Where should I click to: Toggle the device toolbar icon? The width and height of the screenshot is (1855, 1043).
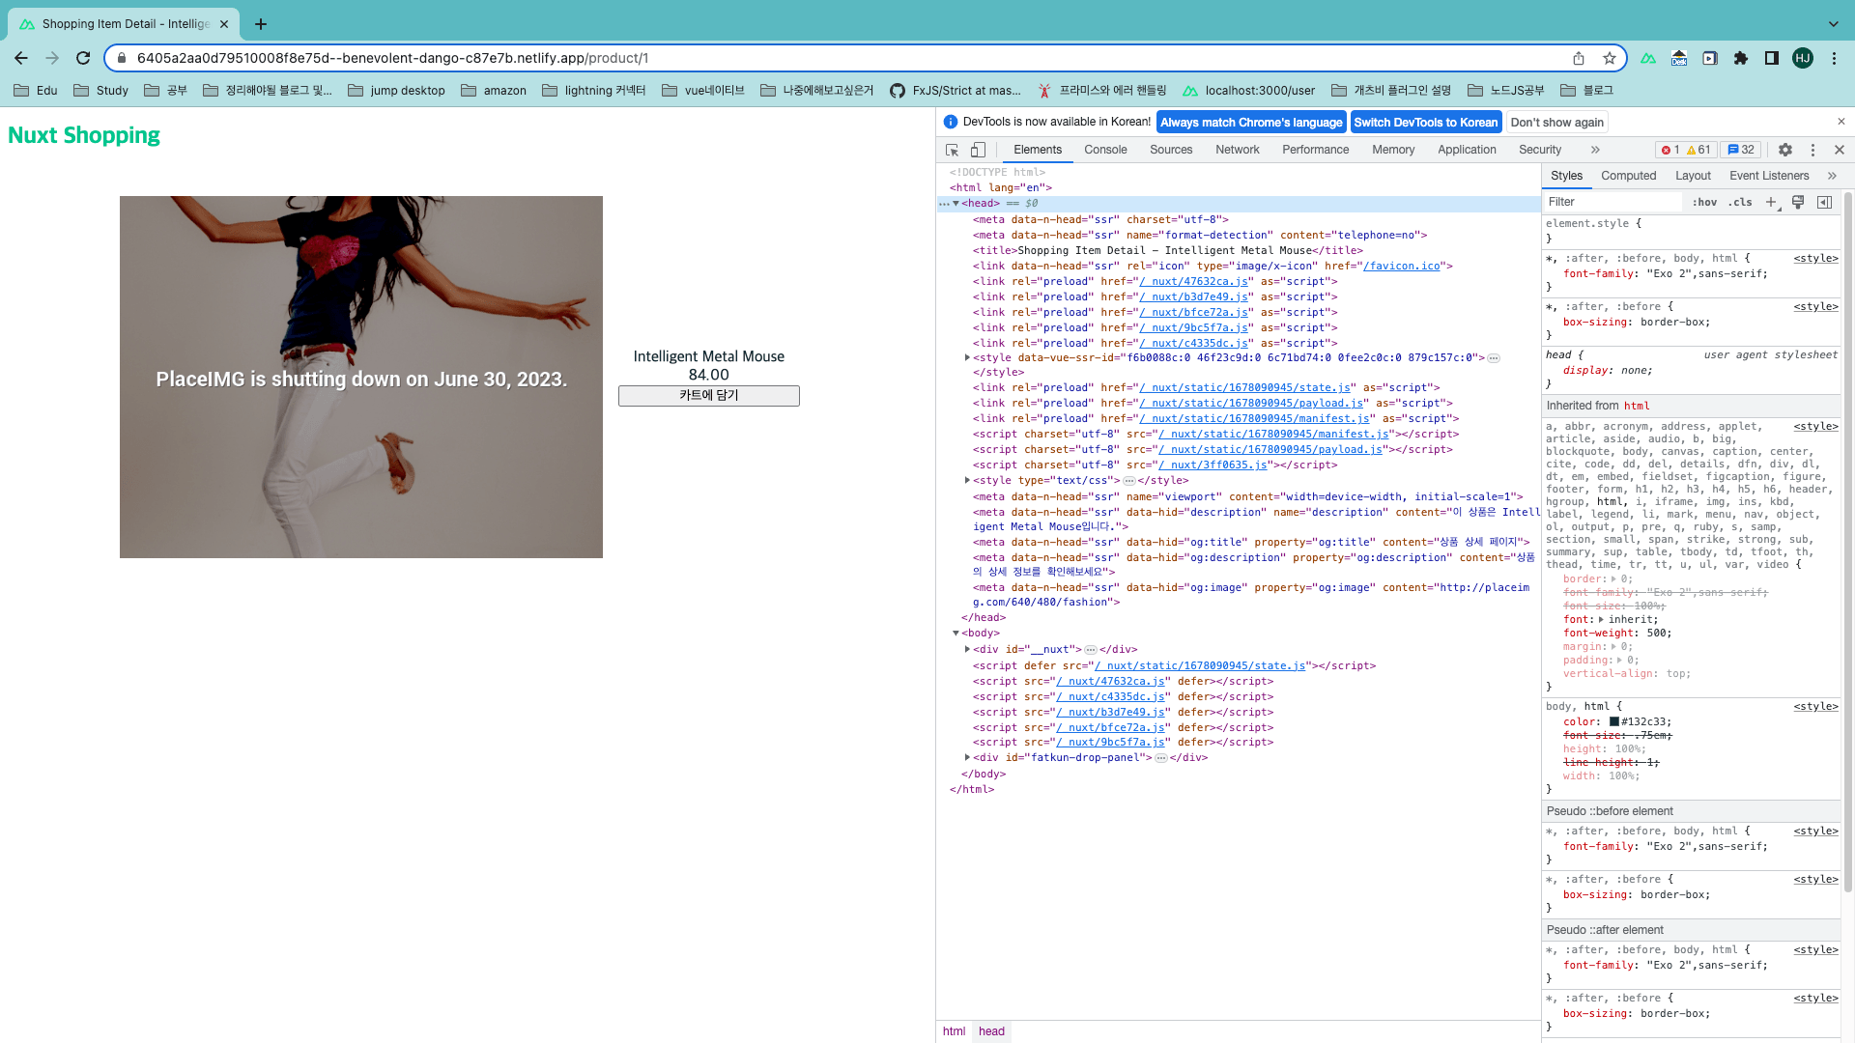click(978, 150)
